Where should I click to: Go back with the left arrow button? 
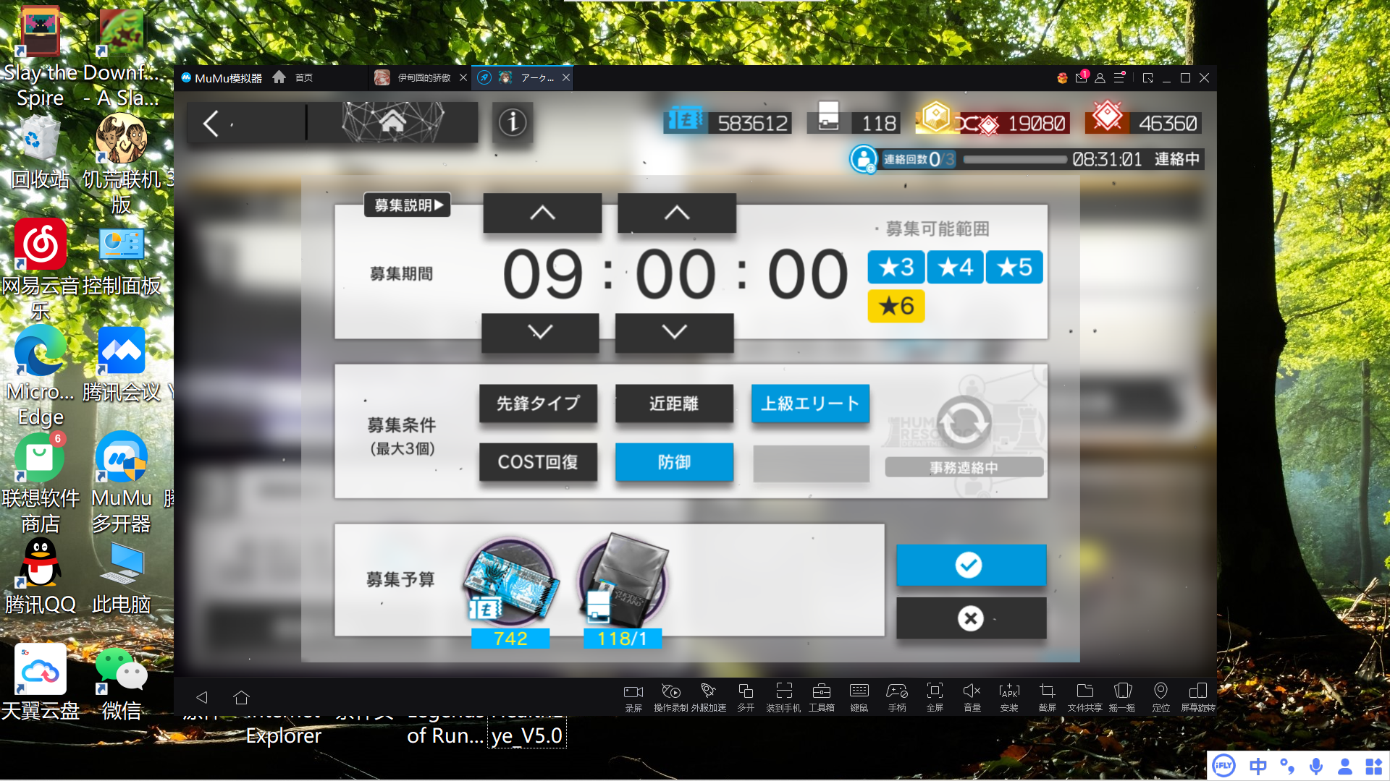click(211, 124)
